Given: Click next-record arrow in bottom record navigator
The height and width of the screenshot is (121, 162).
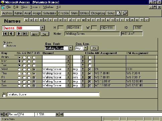Looking at the screenshot, I should click(57, 114).
